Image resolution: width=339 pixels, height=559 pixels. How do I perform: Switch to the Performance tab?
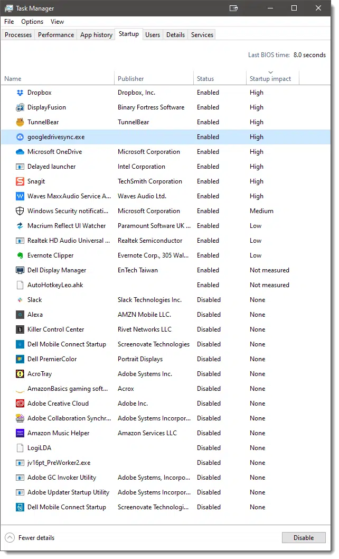(x=56, y=34)
